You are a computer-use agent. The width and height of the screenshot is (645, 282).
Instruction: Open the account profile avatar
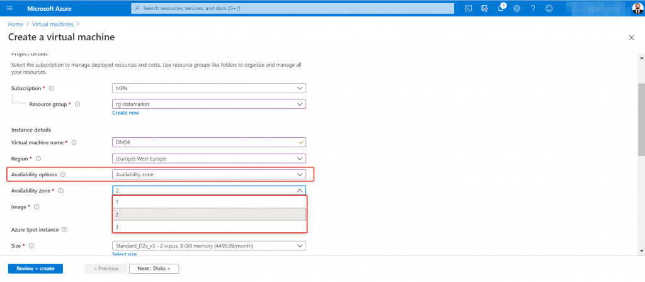pos(637,9)
